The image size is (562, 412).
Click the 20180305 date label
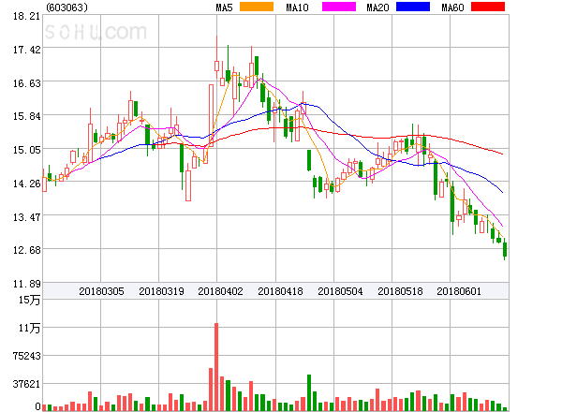[x=101, y=291]
